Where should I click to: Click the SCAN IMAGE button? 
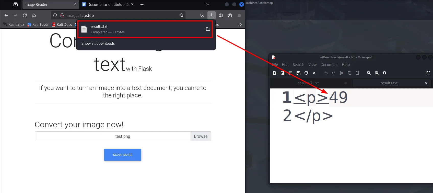point(123,155)
